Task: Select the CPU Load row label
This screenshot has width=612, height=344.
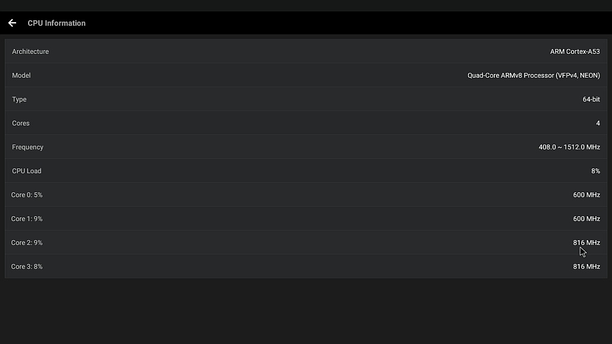Action: [26, 171]
